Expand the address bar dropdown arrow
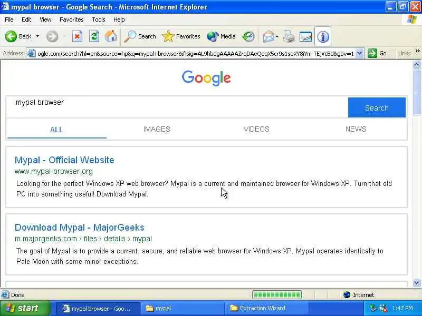 359,53
